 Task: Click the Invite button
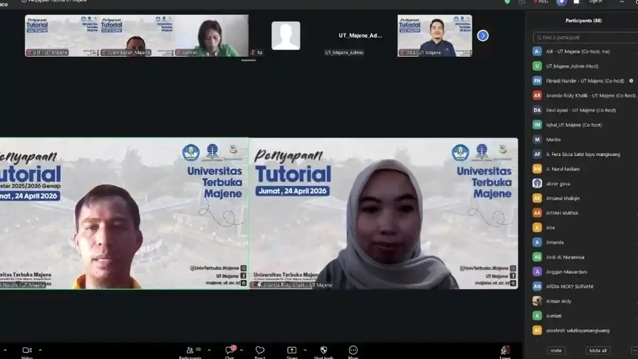coord(556,350)
